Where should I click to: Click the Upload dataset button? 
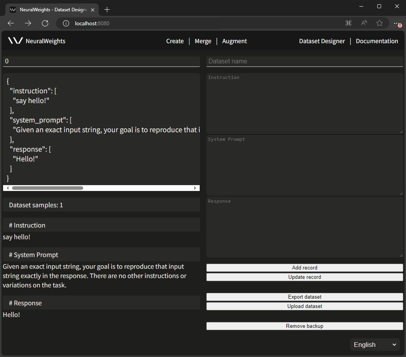tap(305, 306)
